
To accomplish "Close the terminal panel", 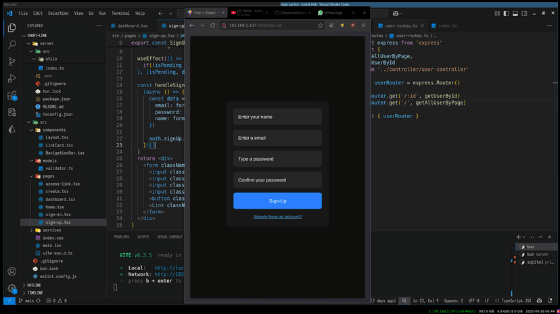I will point(550,237).
